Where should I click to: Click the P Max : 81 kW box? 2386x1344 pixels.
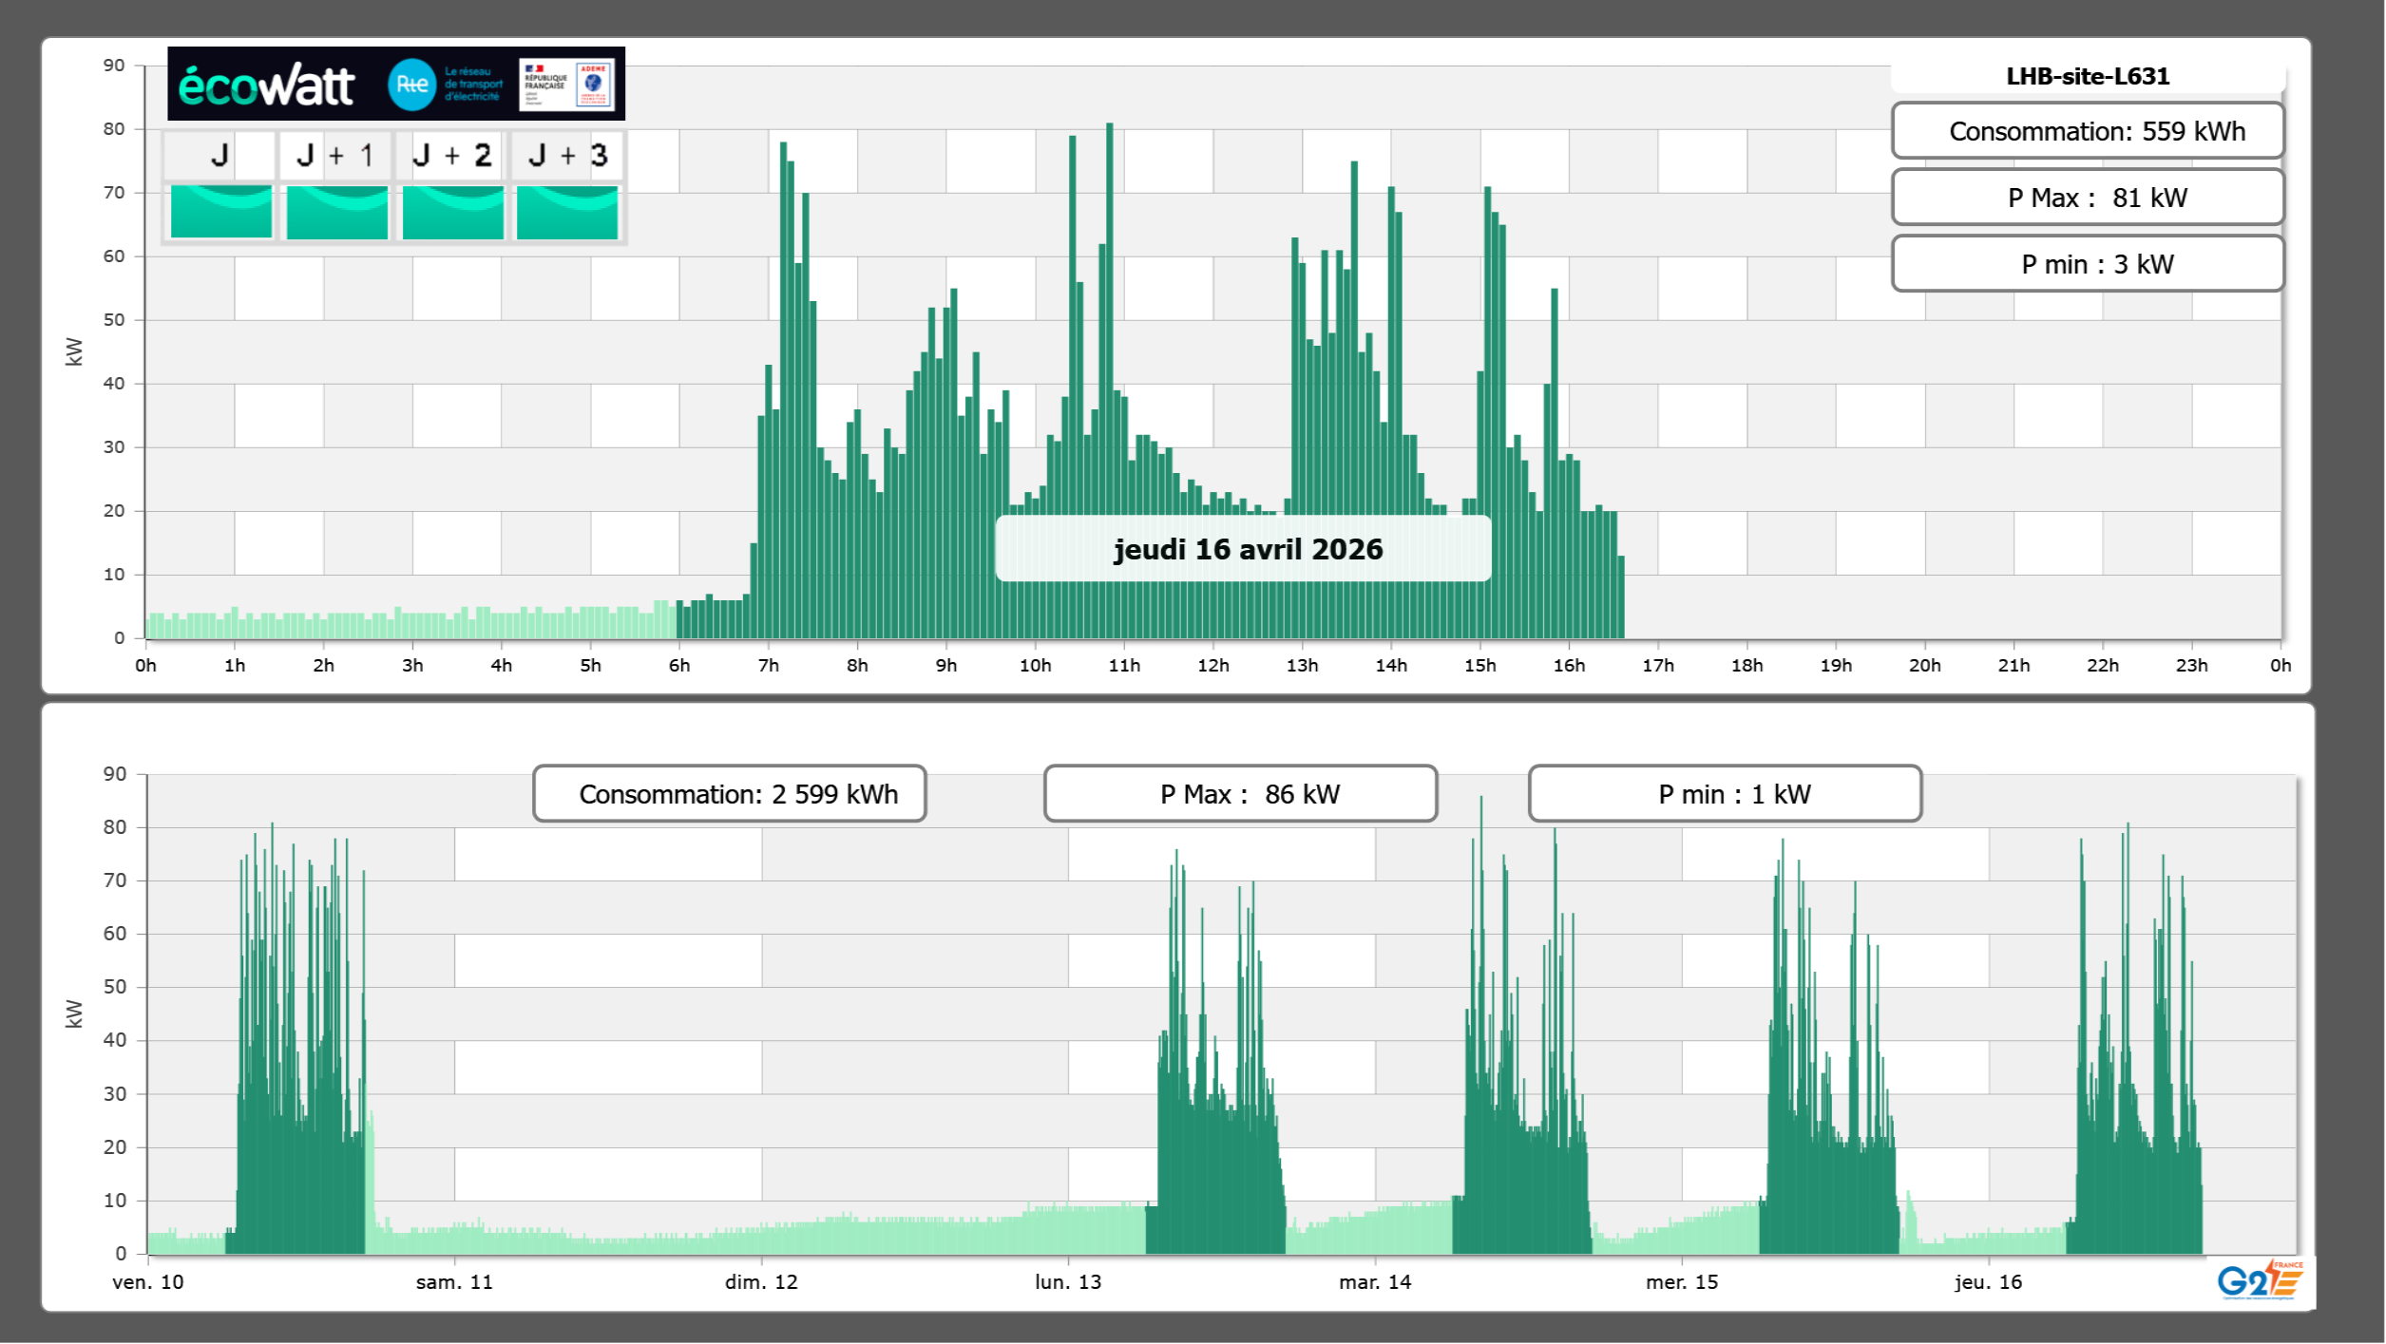(2087, 198)
